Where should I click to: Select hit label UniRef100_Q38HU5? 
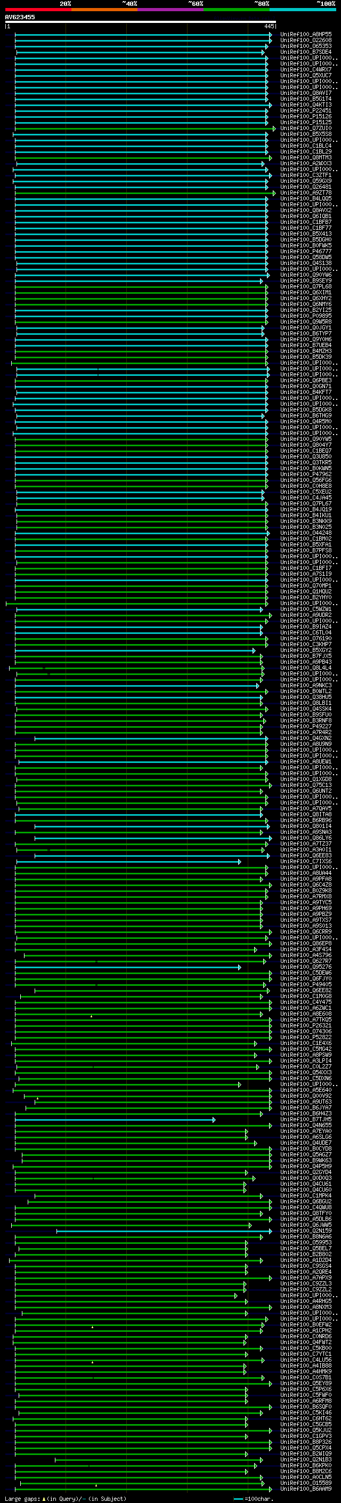pyautogui.click(x=306, y=697)
